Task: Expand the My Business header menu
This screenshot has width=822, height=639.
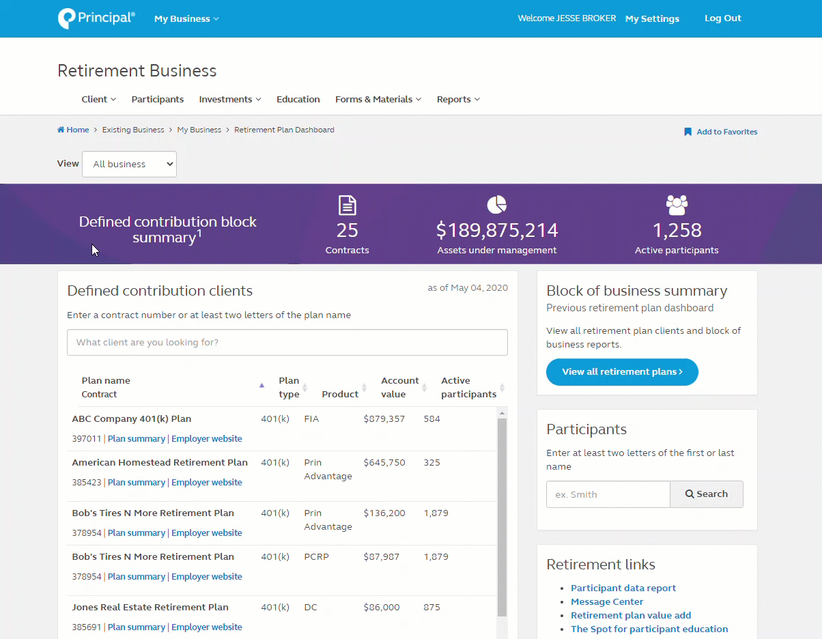Action: 186,19
